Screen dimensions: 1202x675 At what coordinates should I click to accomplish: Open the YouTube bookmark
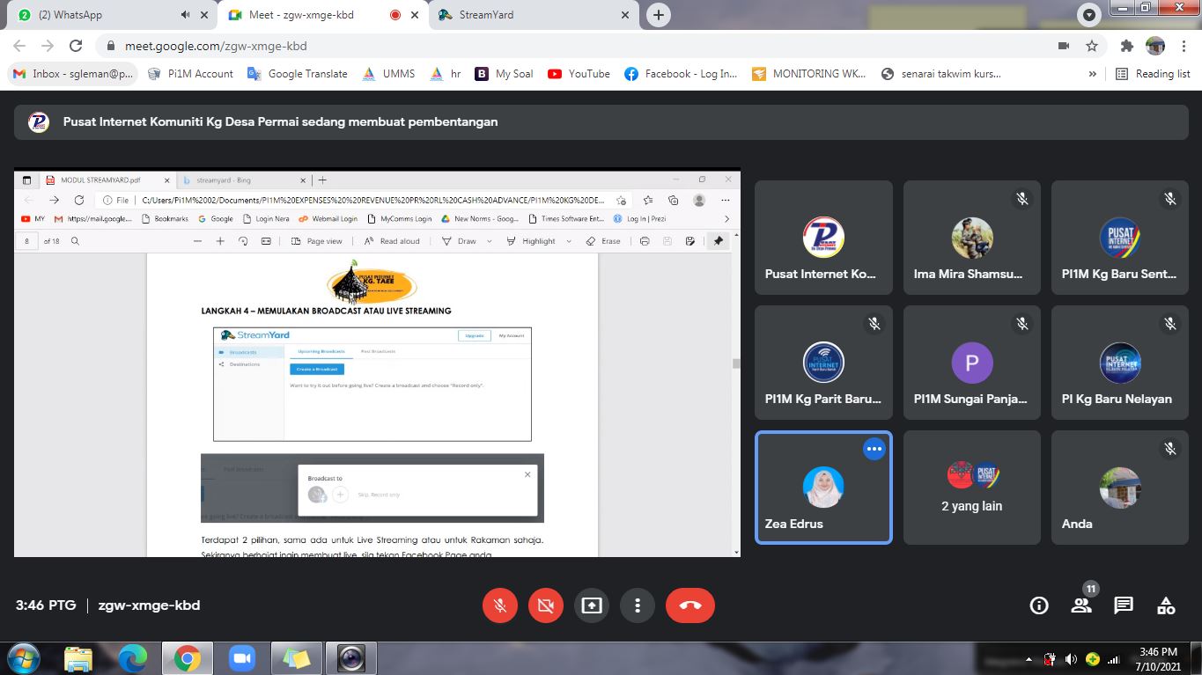point(579,74)
